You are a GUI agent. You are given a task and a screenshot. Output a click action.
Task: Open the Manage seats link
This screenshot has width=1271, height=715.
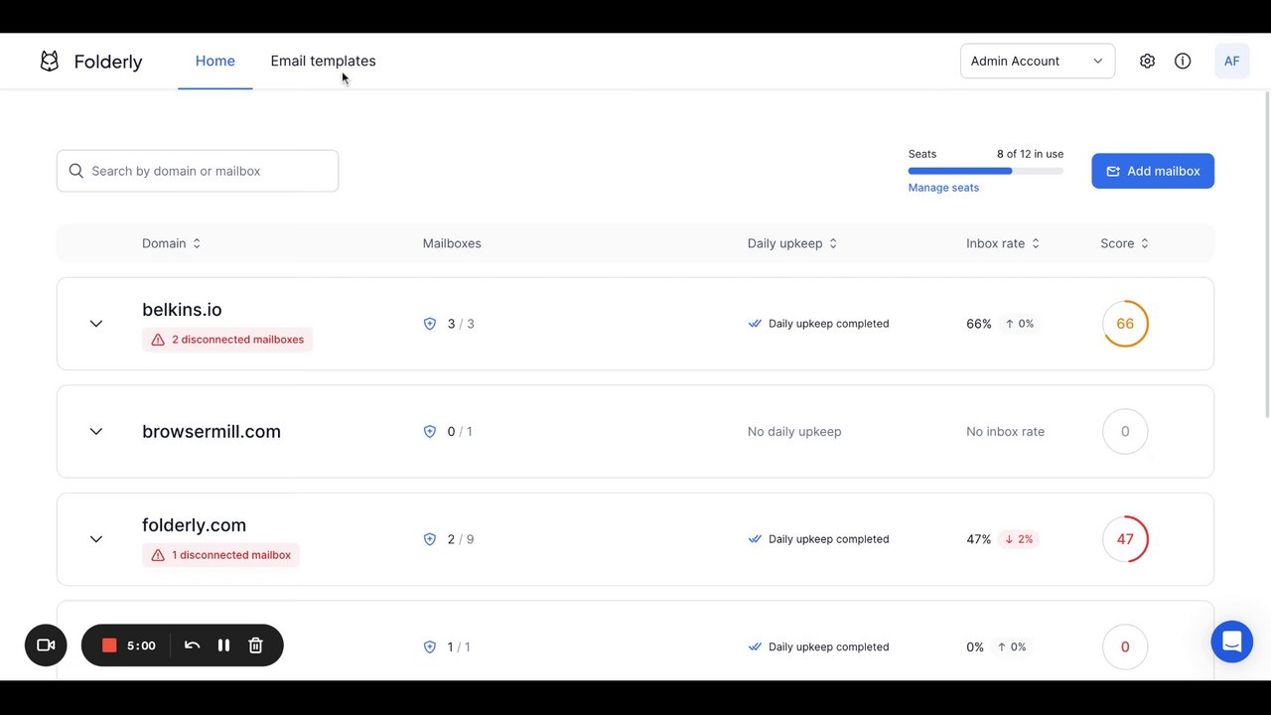(943, 188)
